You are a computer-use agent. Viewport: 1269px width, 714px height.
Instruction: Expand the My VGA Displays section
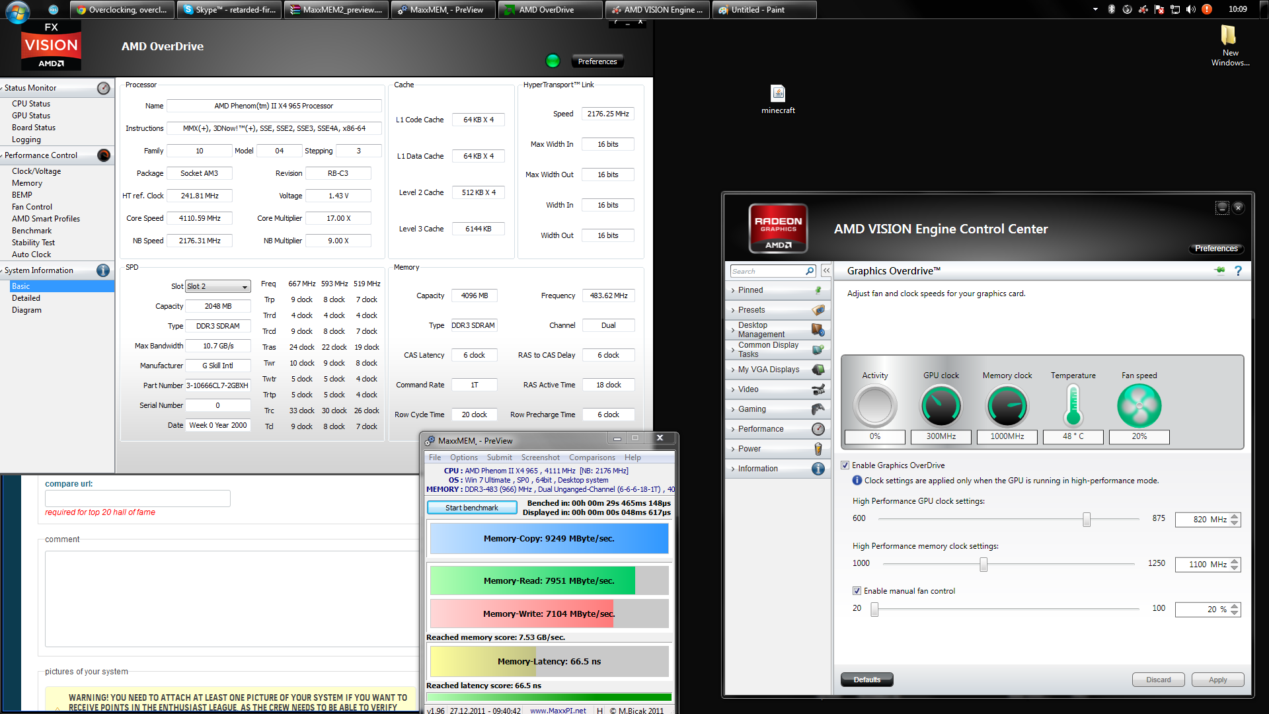point(733,370)
